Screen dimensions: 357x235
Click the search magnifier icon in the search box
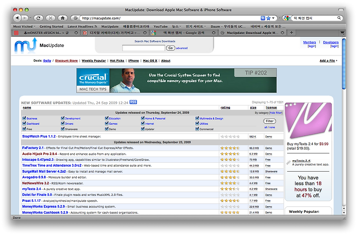click(339, 18)
